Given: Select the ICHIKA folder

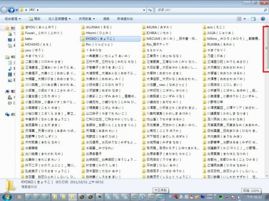Looking at the screenshot, I should click(x=157, y=33).
